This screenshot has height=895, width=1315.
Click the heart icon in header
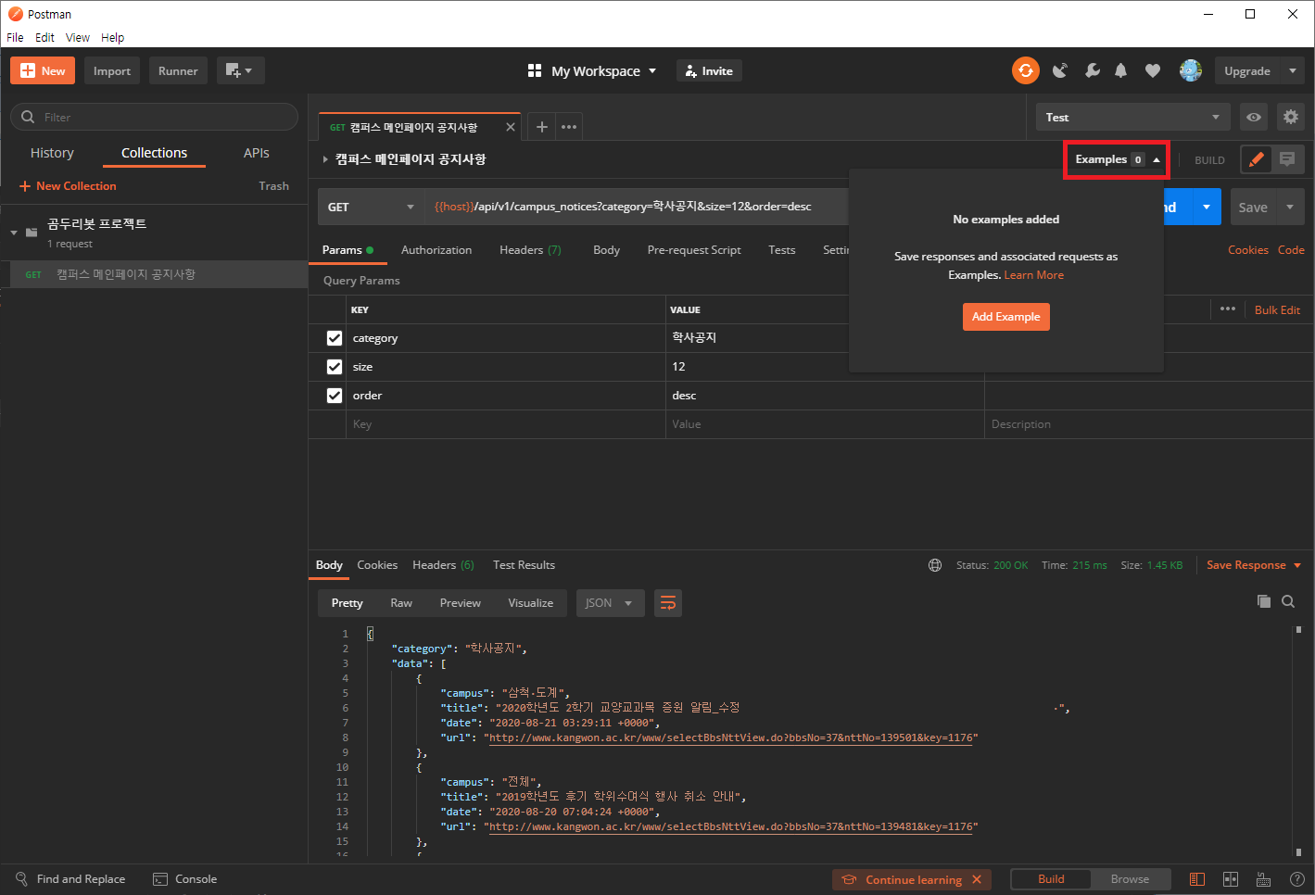point(1153,70)
